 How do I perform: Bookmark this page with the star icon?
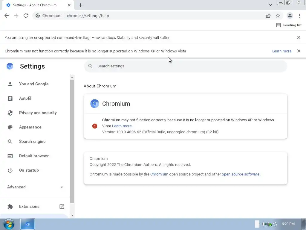[x=278, y=16]
